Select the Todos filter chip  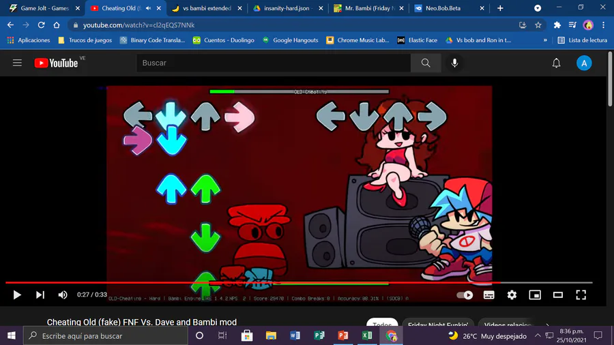pyautogui.click(x=382, y=324)
